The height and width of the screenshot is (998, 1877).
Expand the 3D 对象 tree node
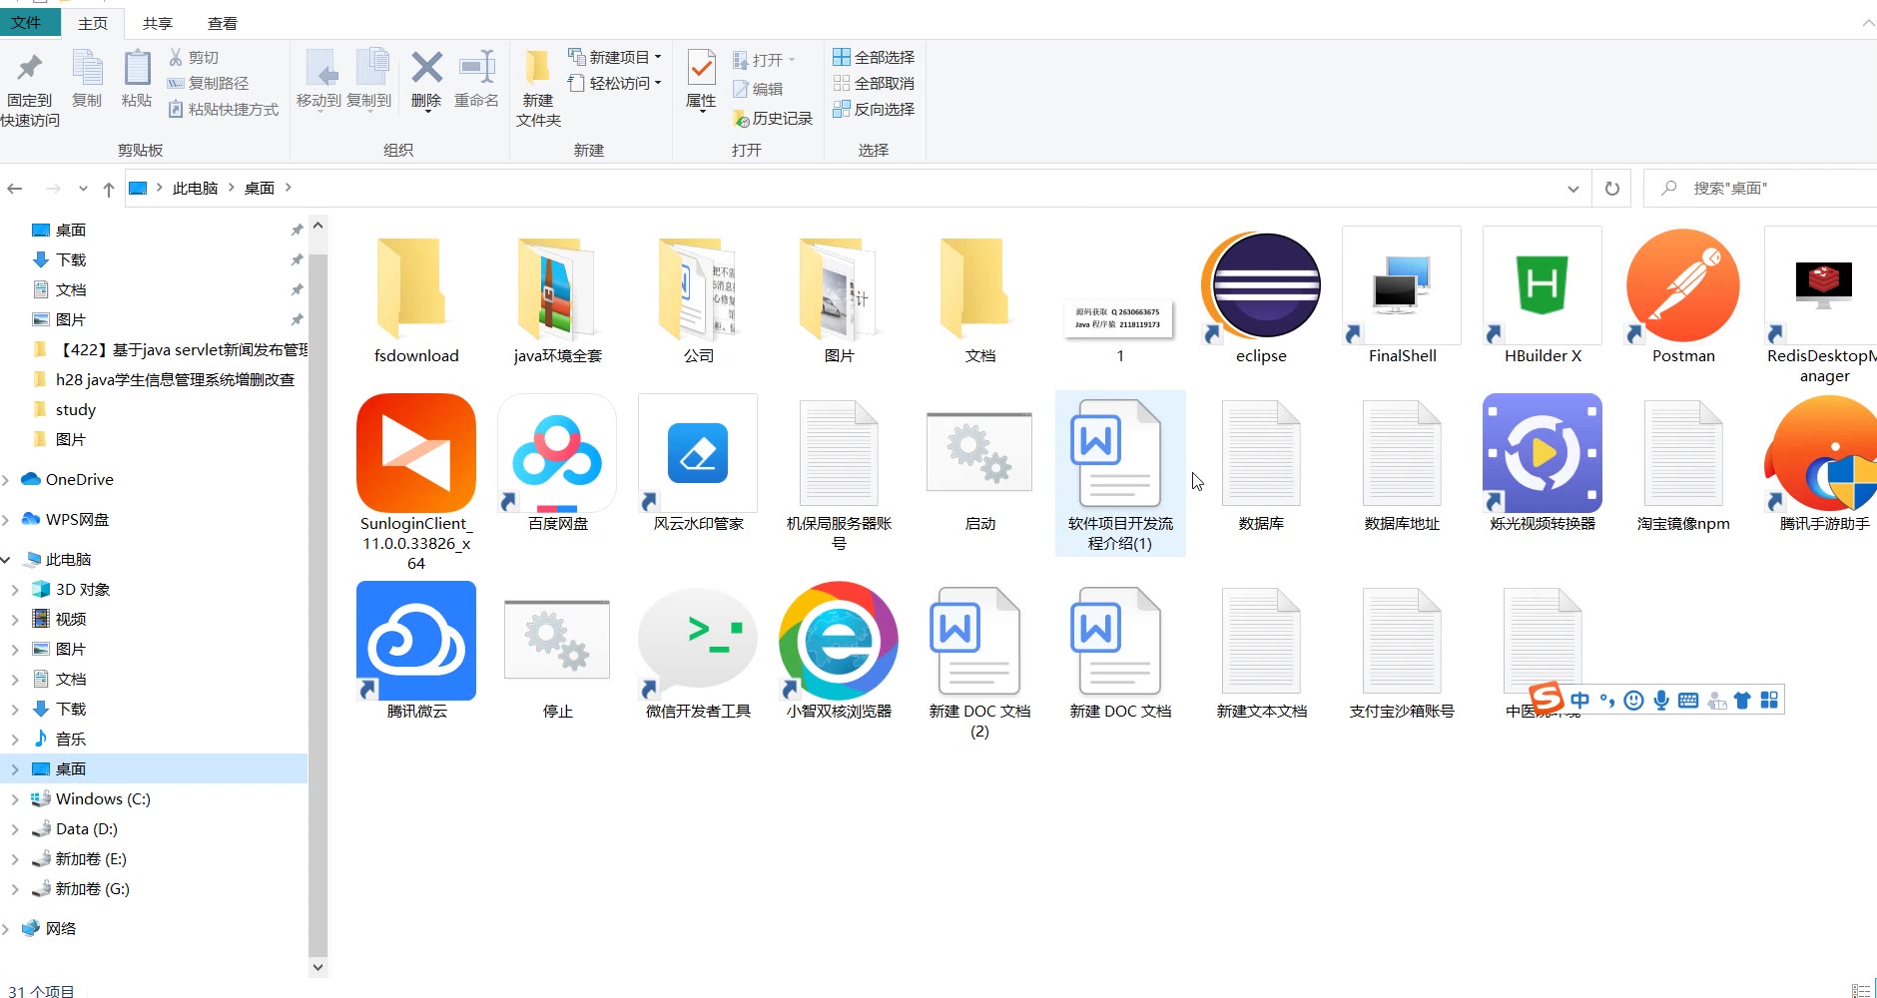pos(15,590)
